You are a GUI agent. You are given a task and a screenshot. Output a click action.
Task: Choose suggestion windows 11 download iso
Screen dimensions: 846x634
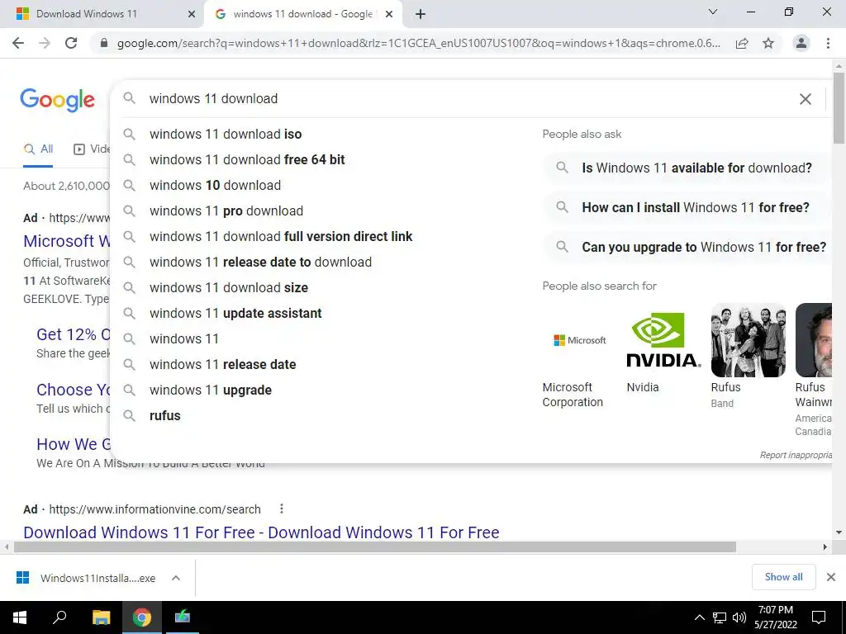226,135
